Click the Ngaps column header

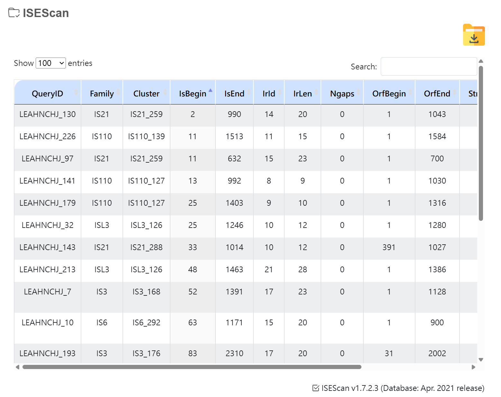[342, 94]
